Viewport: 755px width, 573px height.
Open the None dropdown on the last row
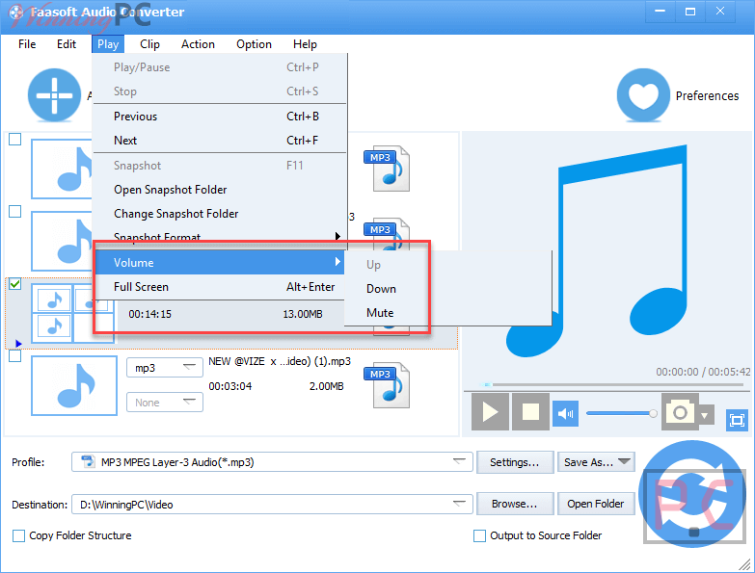coord(165,403)
